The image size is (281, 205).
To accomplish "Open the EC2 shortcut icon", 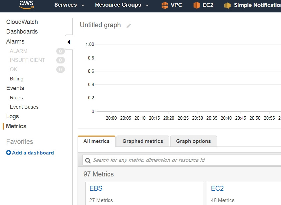I will [x=196, y=5].
